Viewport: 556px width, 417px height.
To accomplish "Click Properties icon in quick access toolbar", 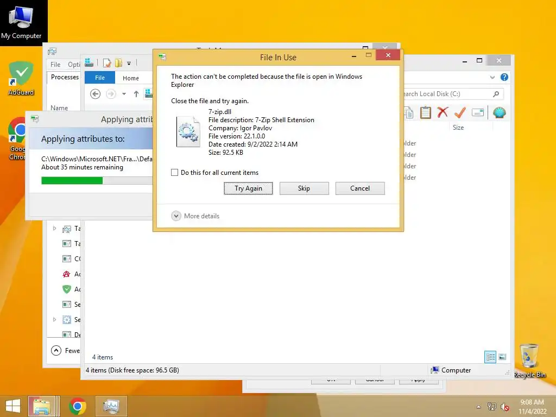I will point(107,63).
